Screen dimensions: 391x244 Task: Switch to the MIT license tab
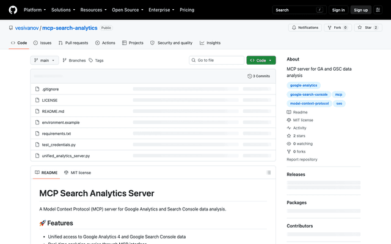point(78,173)
